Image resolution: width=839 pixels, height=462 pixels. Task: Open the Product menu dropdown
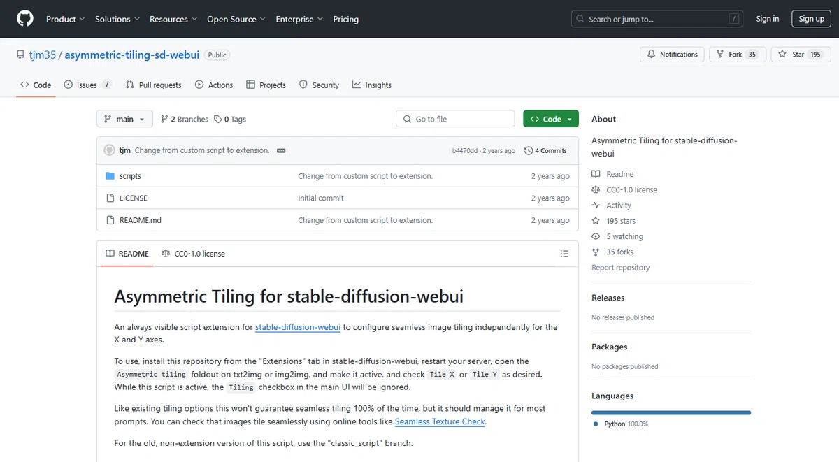click(x=66, y=19)
